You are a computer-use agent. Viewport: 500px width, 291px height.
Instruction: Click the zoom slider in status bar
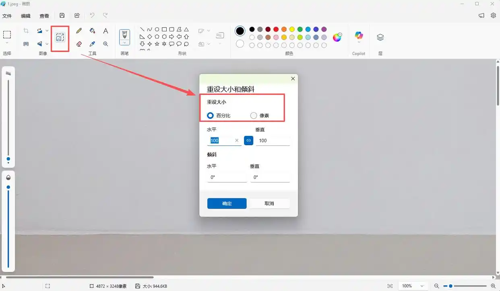click(465, 286)
